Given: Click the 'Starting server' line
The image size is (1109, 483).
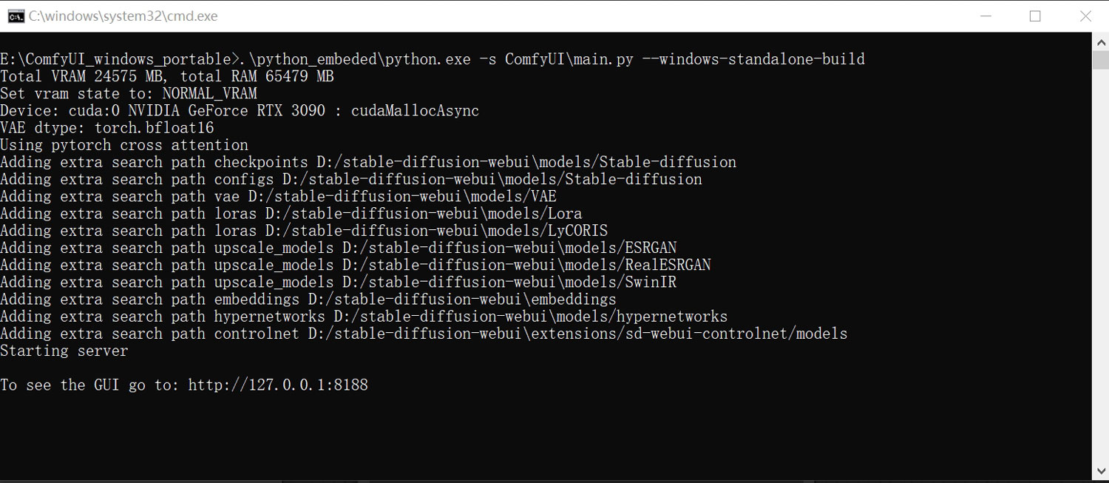Looking at the screenshot, I should [x=64, y=351].
